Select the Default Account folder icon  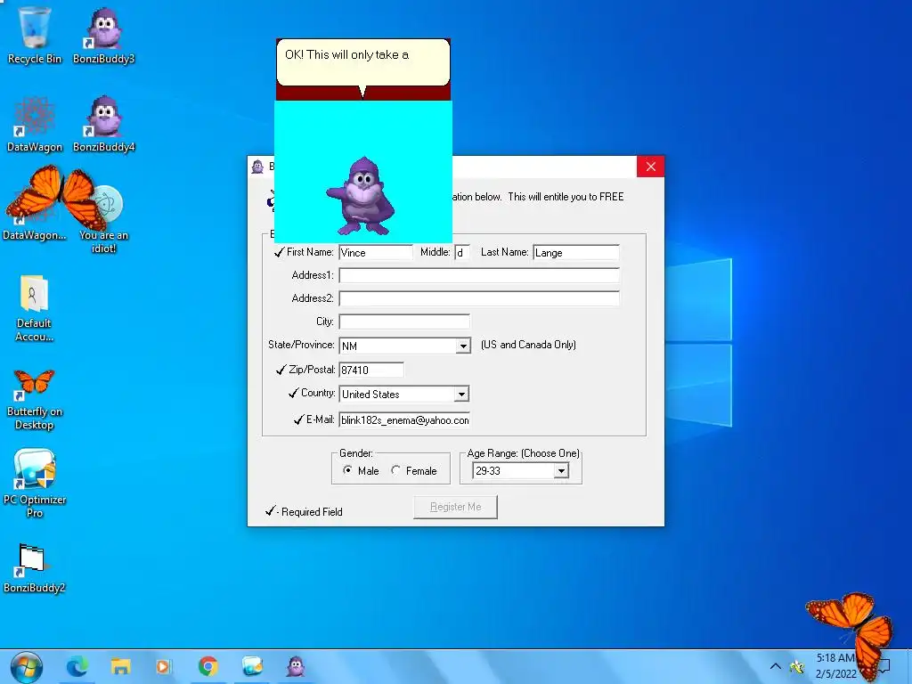click(x=34, y=308)
